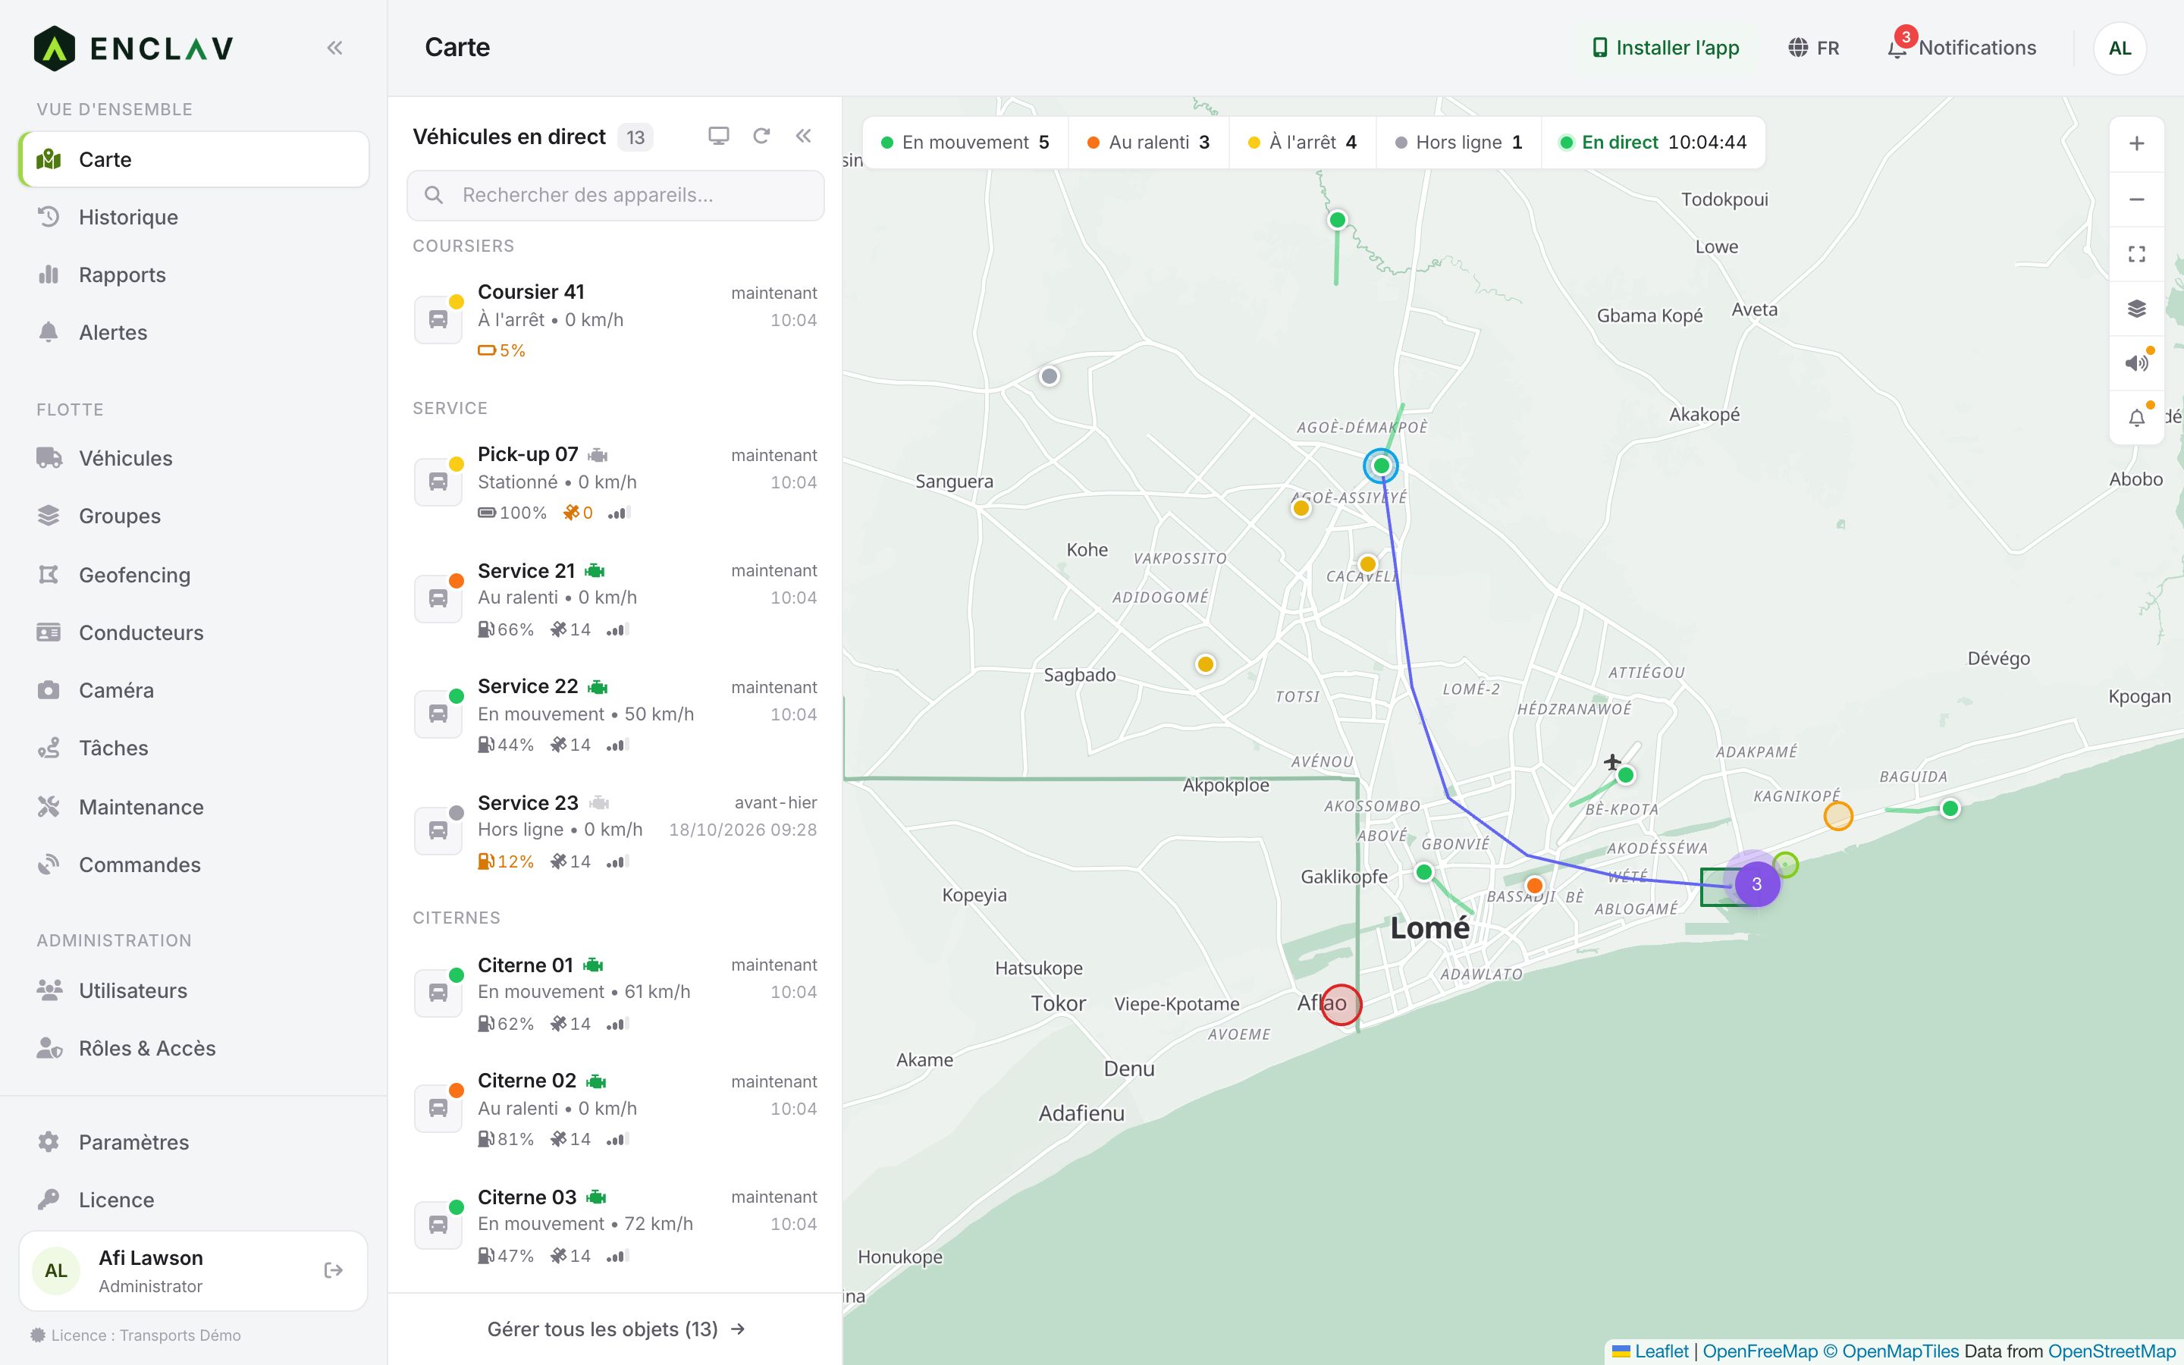The height and width of the screenshot is (1365, 2184).
Task: Open the AL user avatar menu
Action: point(2119,48)
